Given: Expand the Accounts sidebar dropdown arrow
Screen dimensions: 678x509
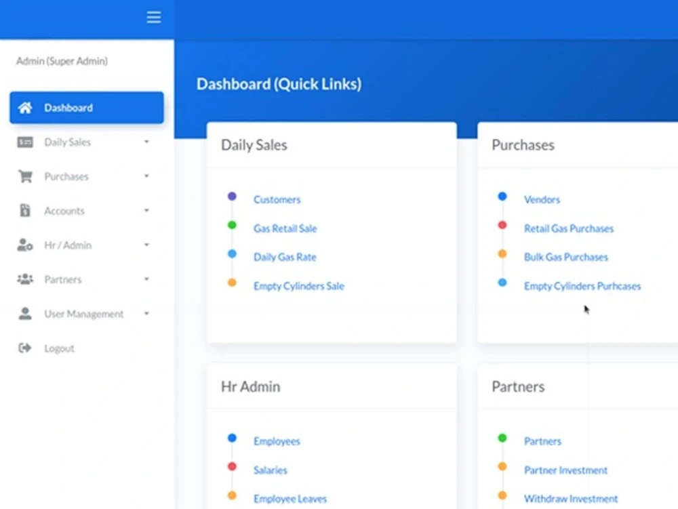Looking at the screenshot, I should [146, 210].
